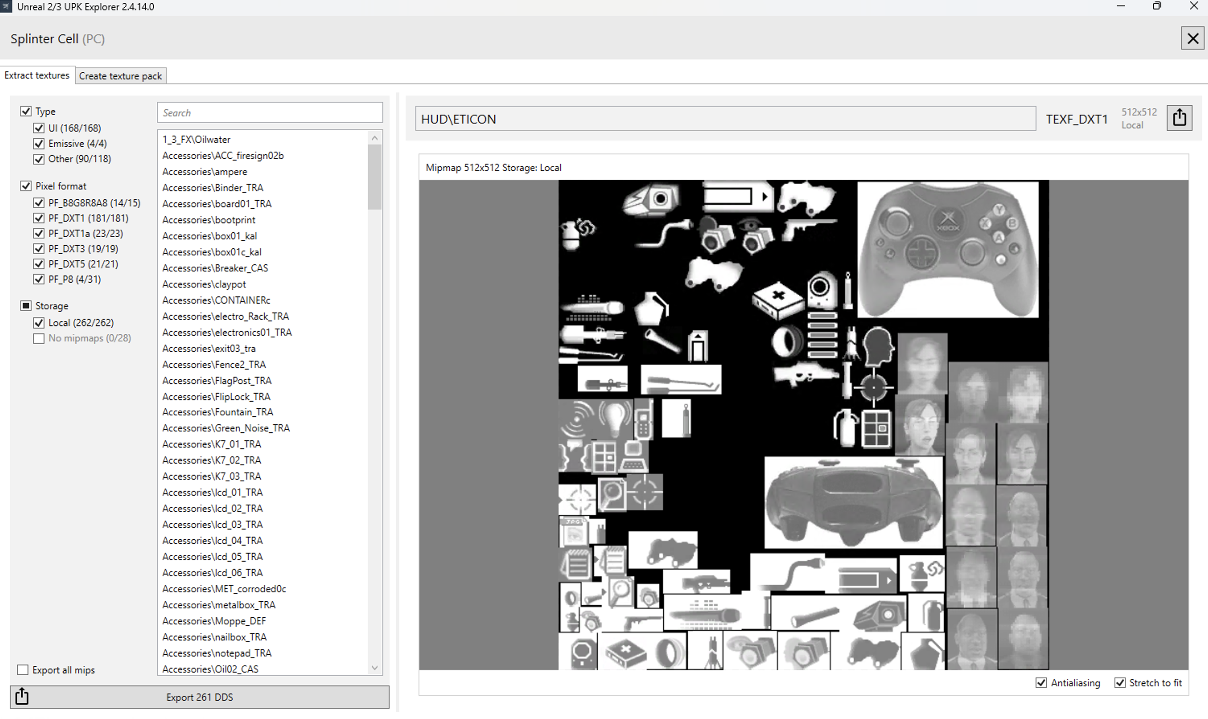
Task: Click the export icon at the bottom-left
Action: [x=22, y=697]
